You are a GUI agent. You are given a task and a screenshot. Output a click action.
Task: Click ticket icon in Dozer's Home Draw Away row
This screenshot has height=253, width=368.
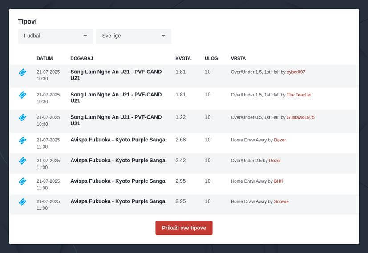click(x=23, y=140)
